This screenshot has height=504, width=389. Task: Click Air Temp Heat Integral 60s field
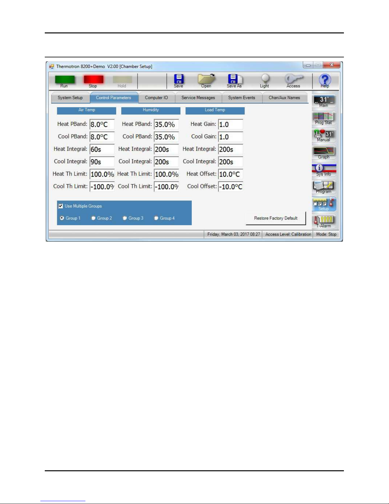102,149
